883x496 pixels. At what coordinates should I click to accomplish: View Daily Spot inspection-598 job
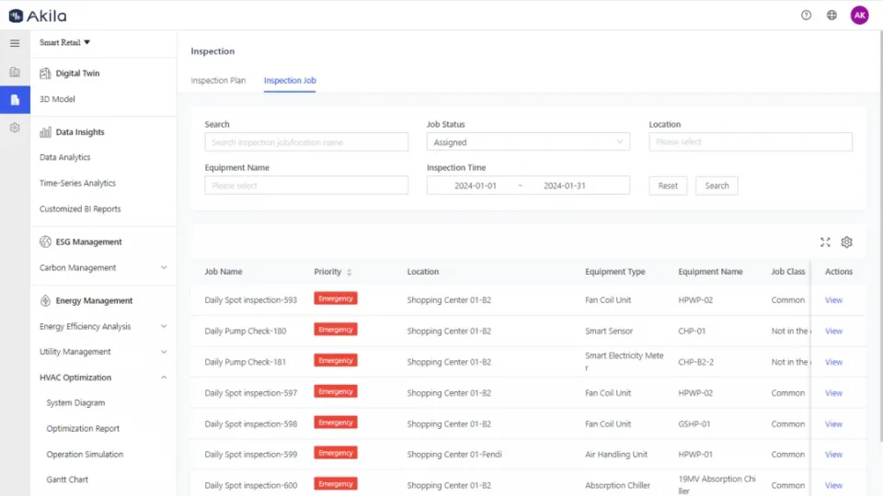[833, 424]
